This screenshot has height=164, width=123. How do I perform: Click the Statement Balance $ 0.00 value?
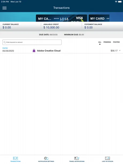point(89,28)
